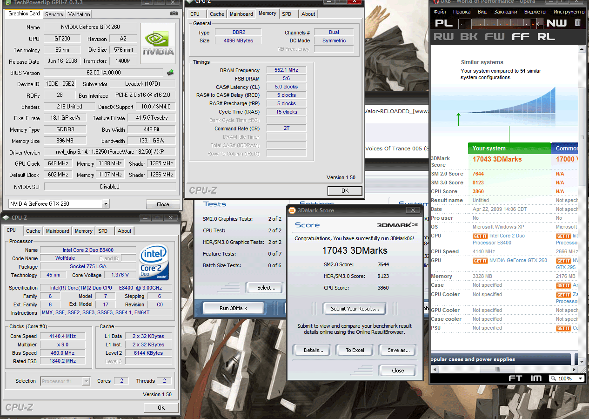Open the 100% zoom dropdown in Opera
This screenshot has height=419, width=589.
579,378
